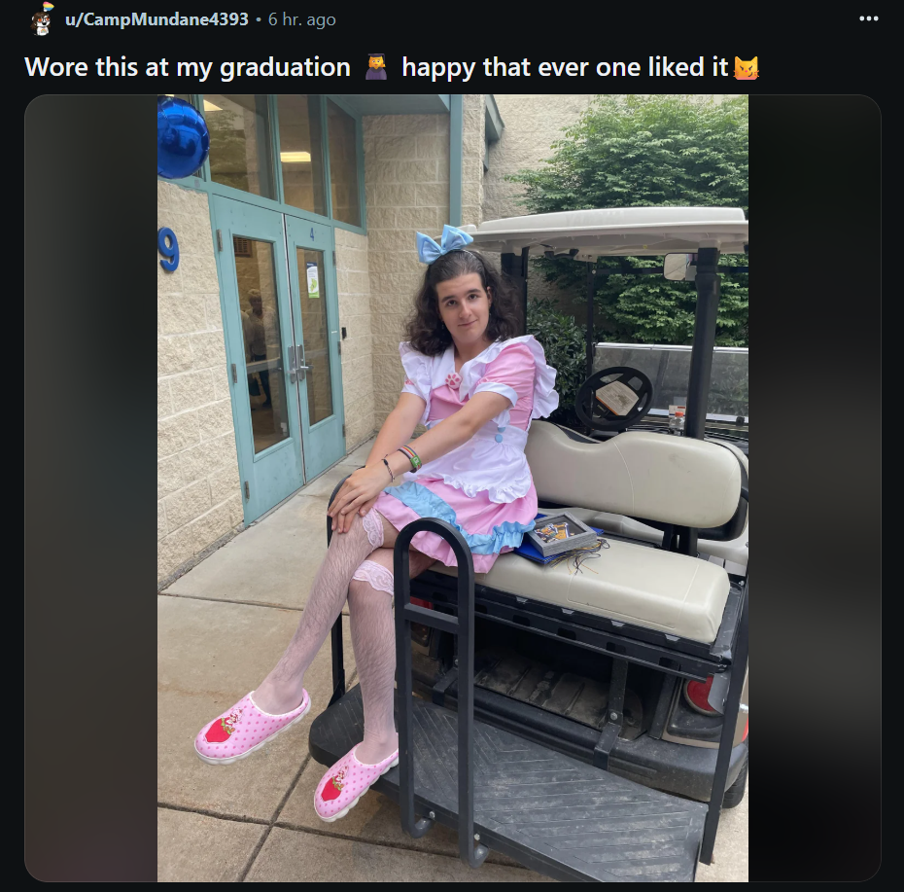Screen dimensions: 904x892
Task: Click the blue number 9 on the wall
Action: (x=168, y=249)
